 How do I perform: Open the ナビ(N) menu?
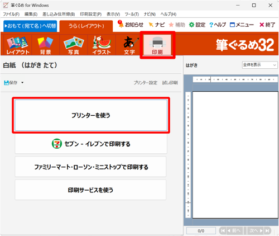150,14
